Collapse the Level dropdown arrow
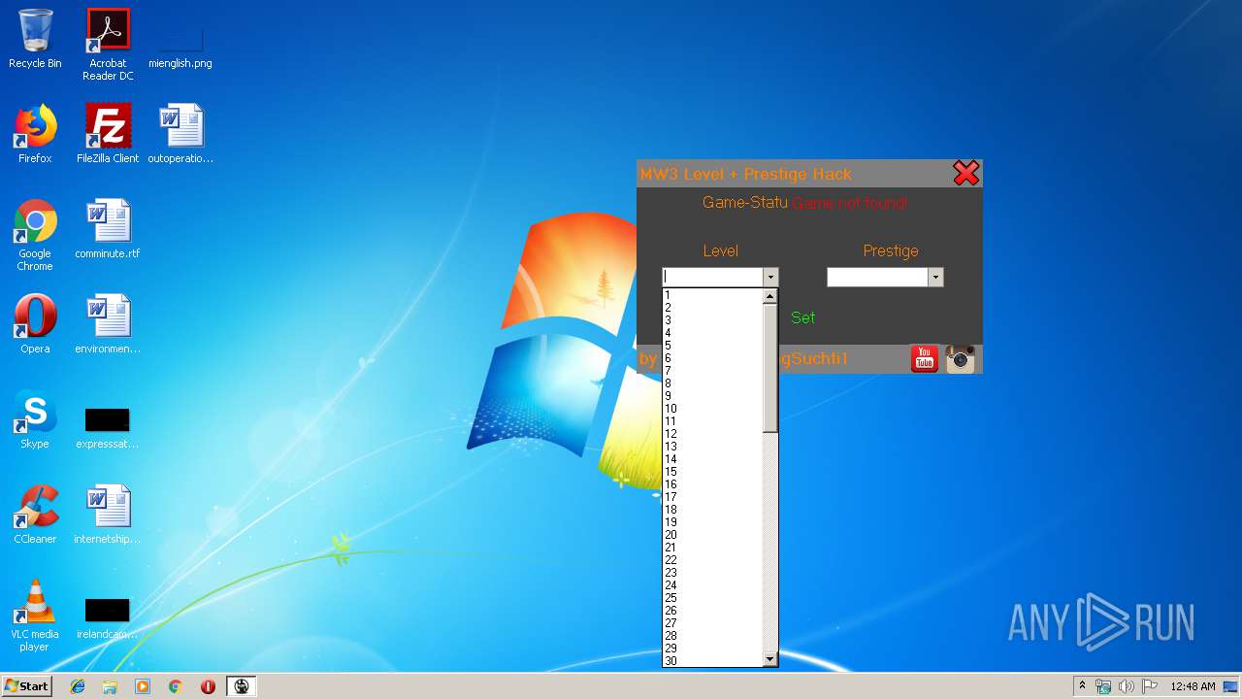The image size is (1242, 699). [770, 278]
